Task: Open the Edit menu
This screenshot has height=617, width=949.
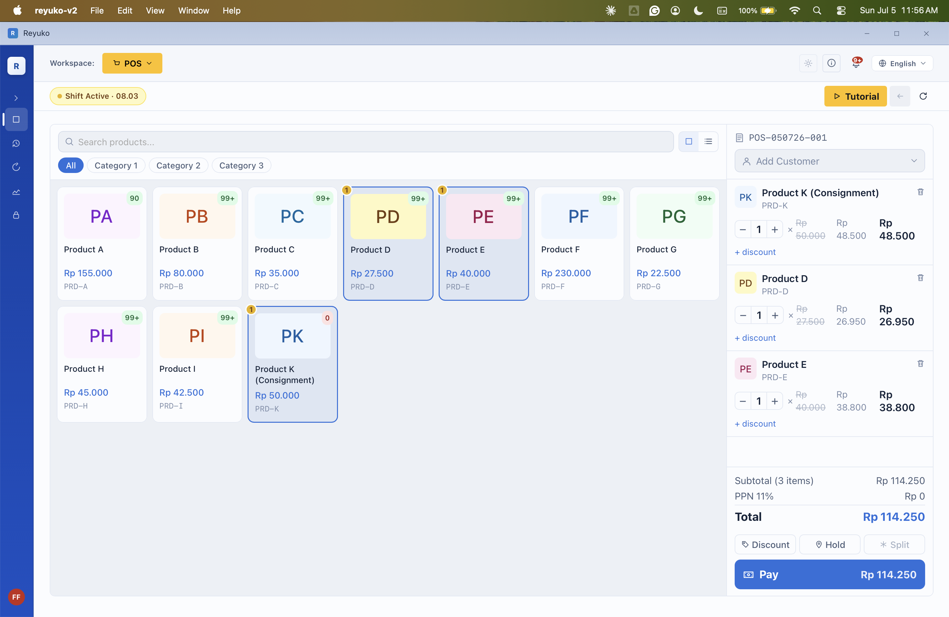Action: (125, 11)
